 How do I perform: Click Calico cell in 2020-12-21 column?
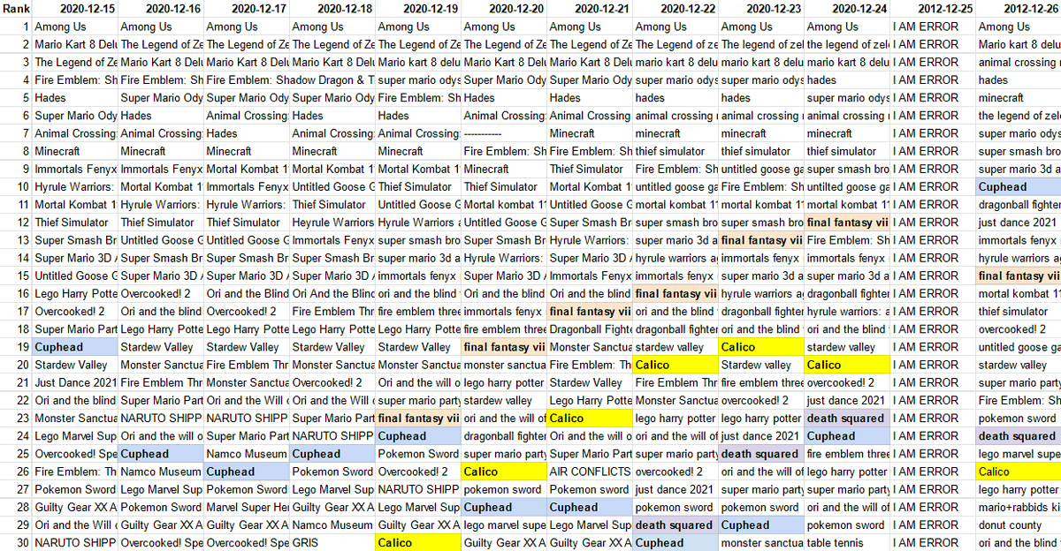[x=590, y=419]
